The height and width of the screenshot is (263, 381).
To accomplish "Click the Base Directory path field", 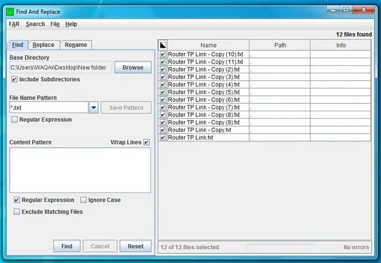I will [61, 67].
